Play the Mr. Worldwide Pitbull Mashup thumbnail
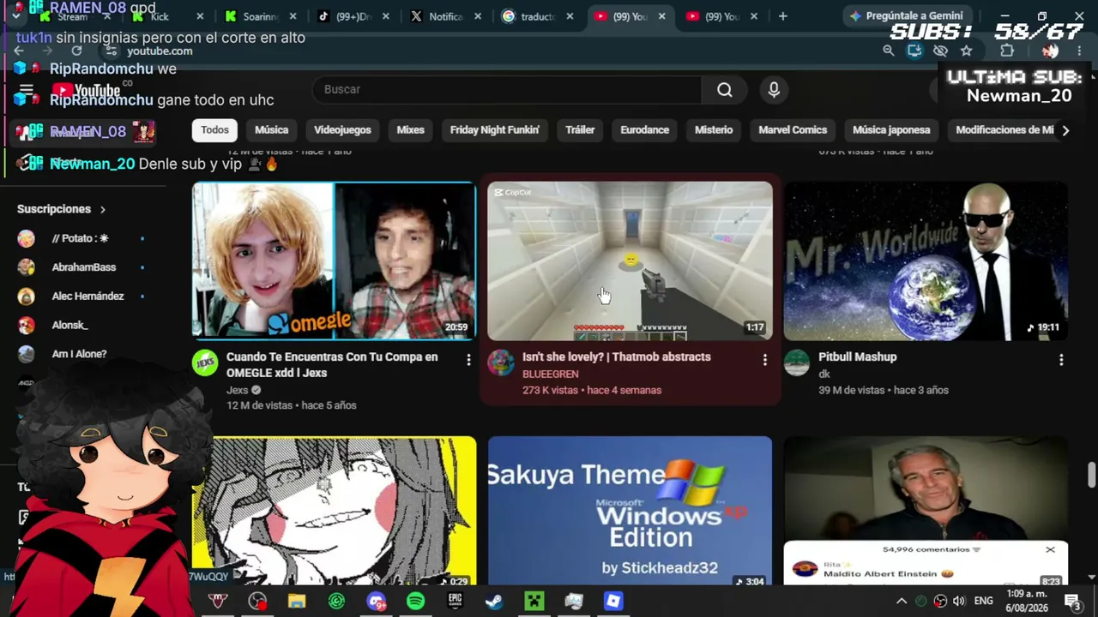 pos(926,261)
